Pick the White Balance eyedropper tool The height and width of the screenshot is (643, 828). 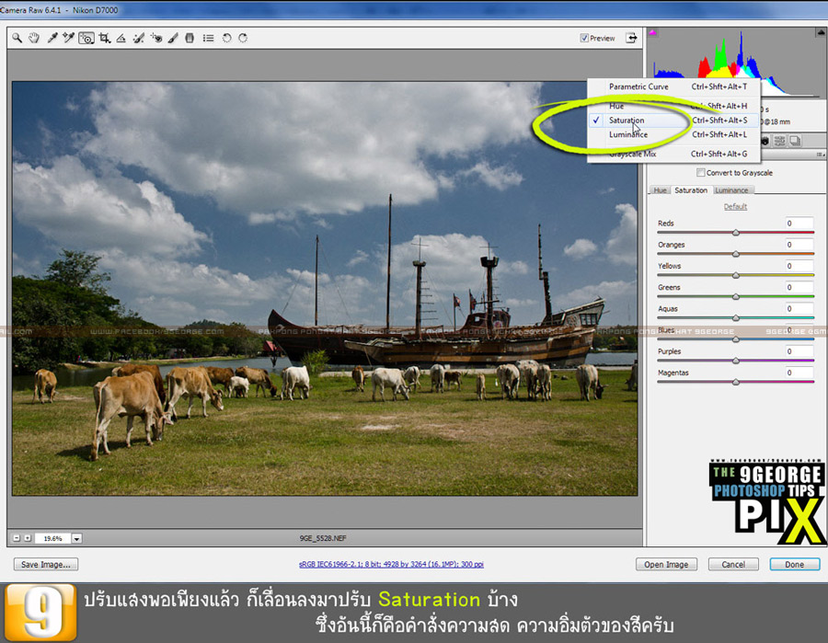52,38
